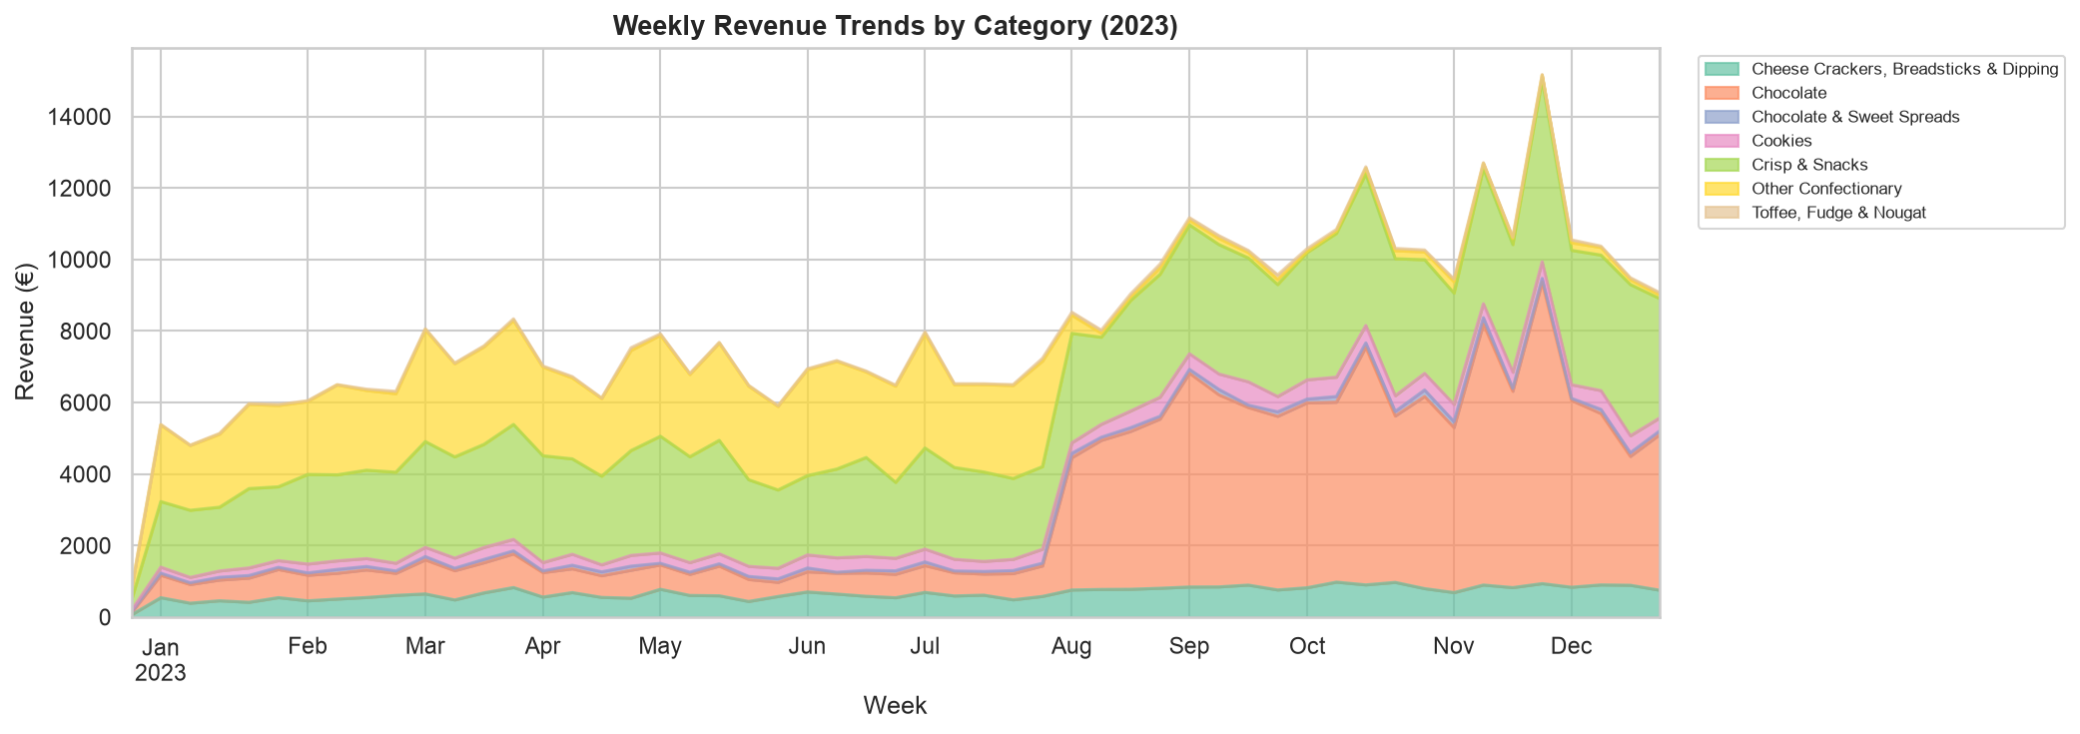Click the 'Nov' x-axis tick label
Image resolution: width=2080 pixels, height=734 pixels.
[x=1454, y=646]
